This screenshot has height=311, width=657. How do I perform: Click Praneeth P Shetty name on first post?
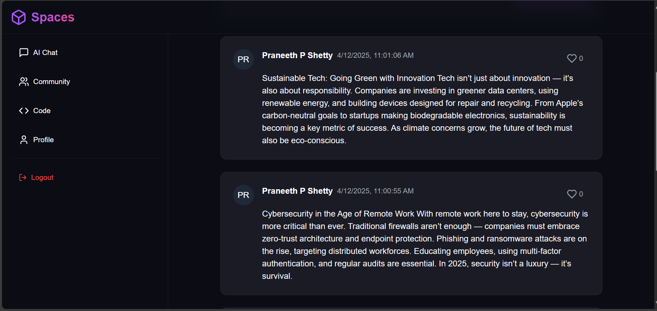(297, 55)
